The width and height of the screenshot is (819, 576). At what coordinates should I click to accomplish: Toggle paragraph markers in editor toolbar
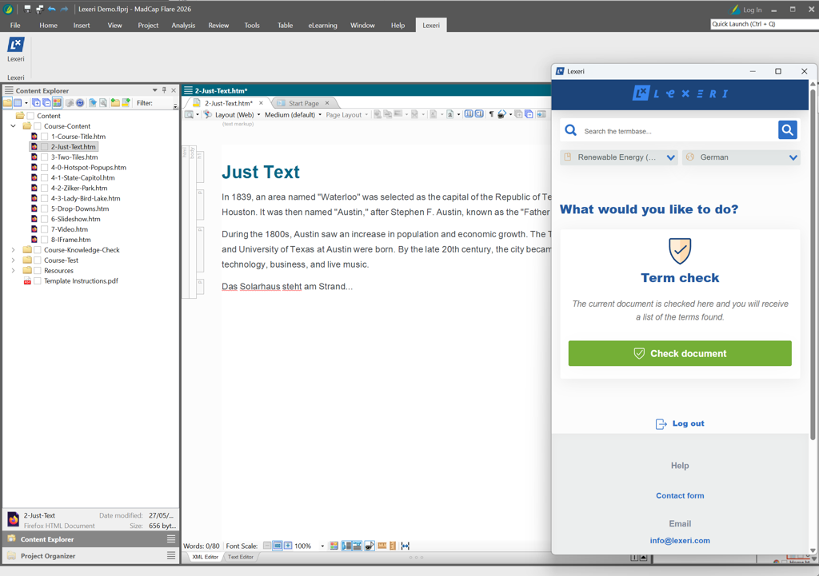click(492, 114)
